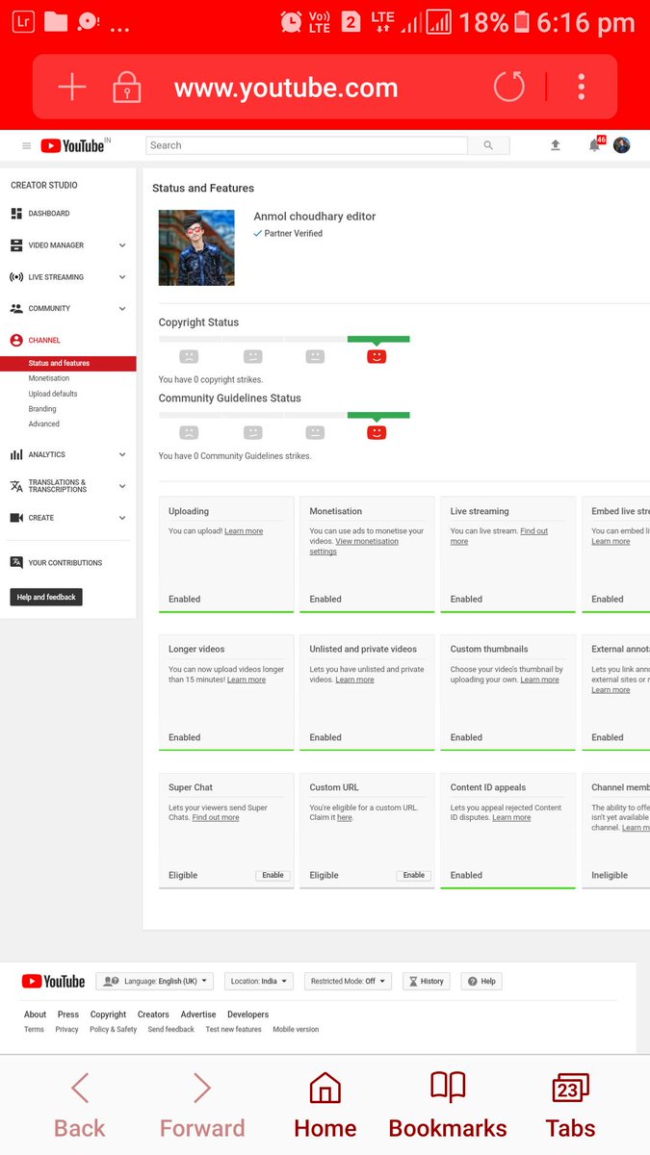The image size is (650, 1155).
Task: Tap the browser Bookmarks icon
Action: [448, 1088]
